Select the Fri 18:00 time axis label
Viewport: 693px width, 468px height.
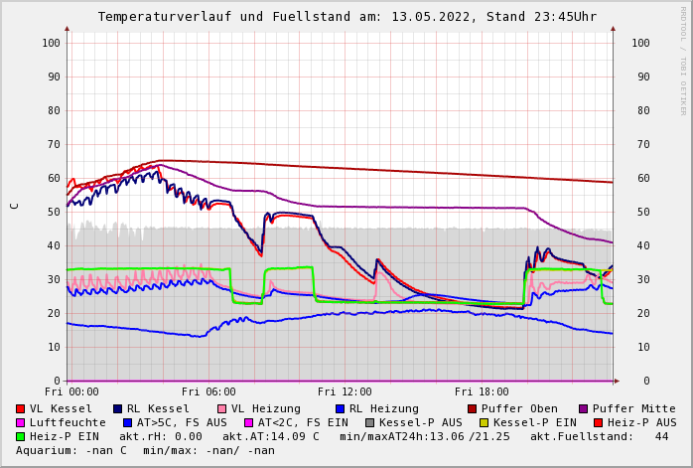click(482, 391)
